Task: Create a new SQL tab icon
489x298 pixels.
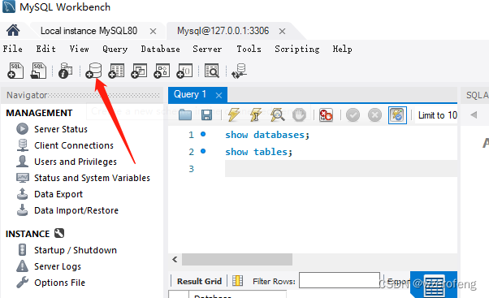Action: (15, 71)
